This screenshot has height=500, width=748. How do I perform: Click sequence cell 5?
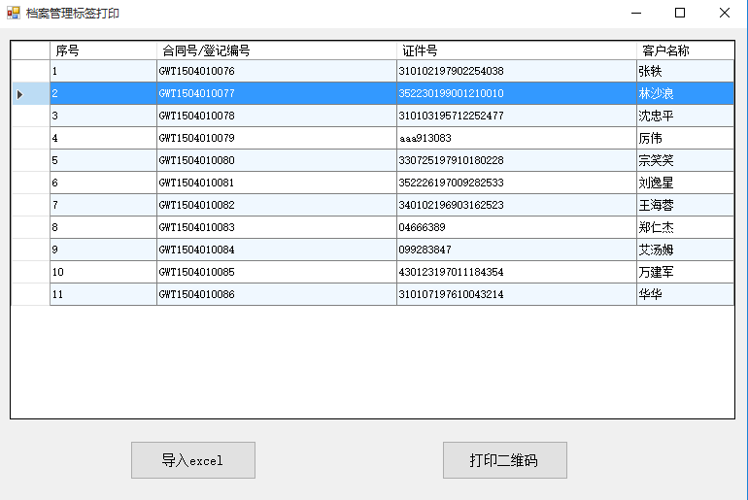(x=103, y=160)
